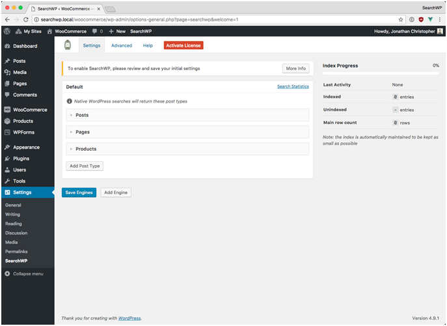Click the Add Engine button

point(116,193)
